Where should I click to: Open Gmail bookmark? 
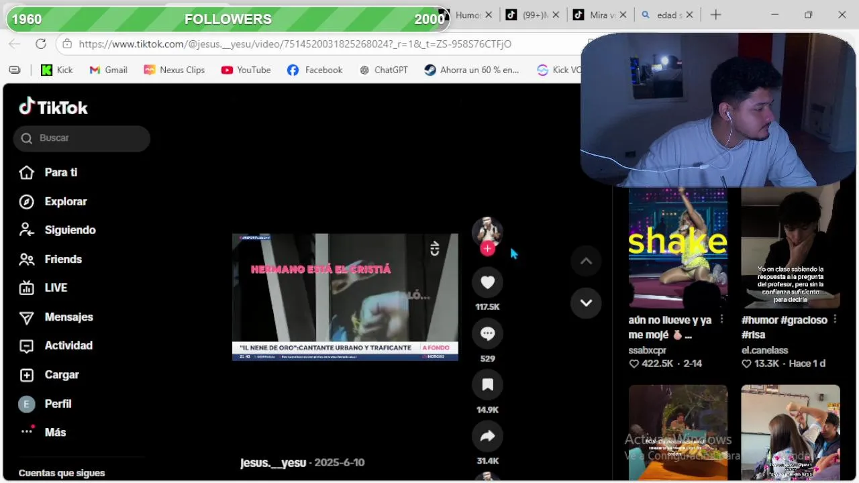click(x=108, y=70)
